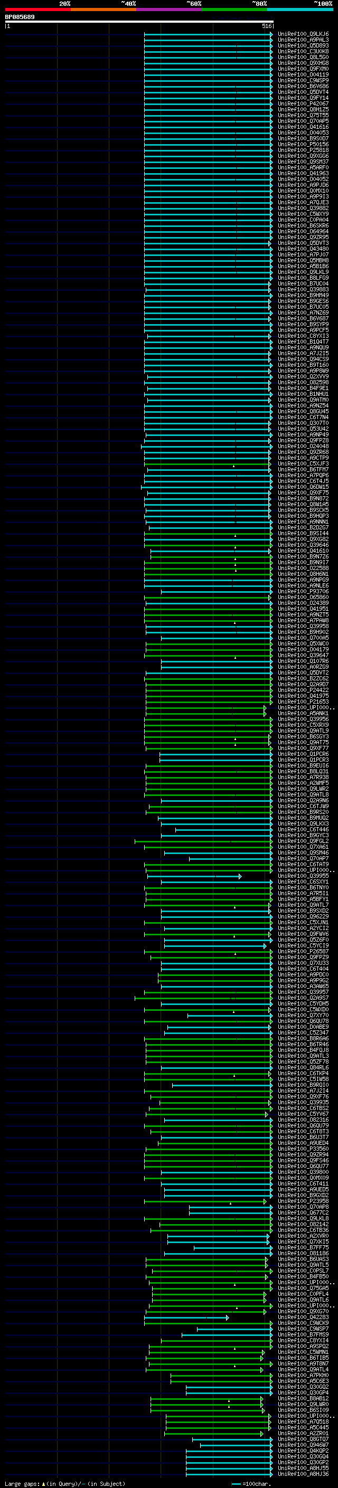Image resolution: width=338 pixels, height=1488 pixels.
Task: Select hit label UniRef100_B8LFG9
Action: (x=303, y=278)
